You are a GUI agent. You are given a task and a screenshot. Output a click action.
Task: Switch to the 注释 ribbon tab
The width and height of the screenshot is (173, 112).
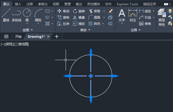[x=30, y=4]
